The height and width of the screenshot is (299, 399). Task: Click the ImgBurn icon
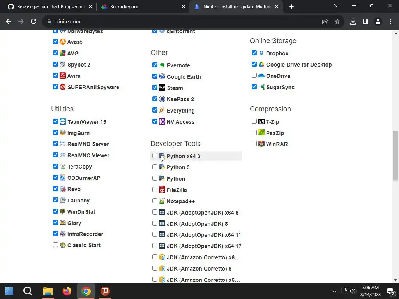click(x=63, y=133)
